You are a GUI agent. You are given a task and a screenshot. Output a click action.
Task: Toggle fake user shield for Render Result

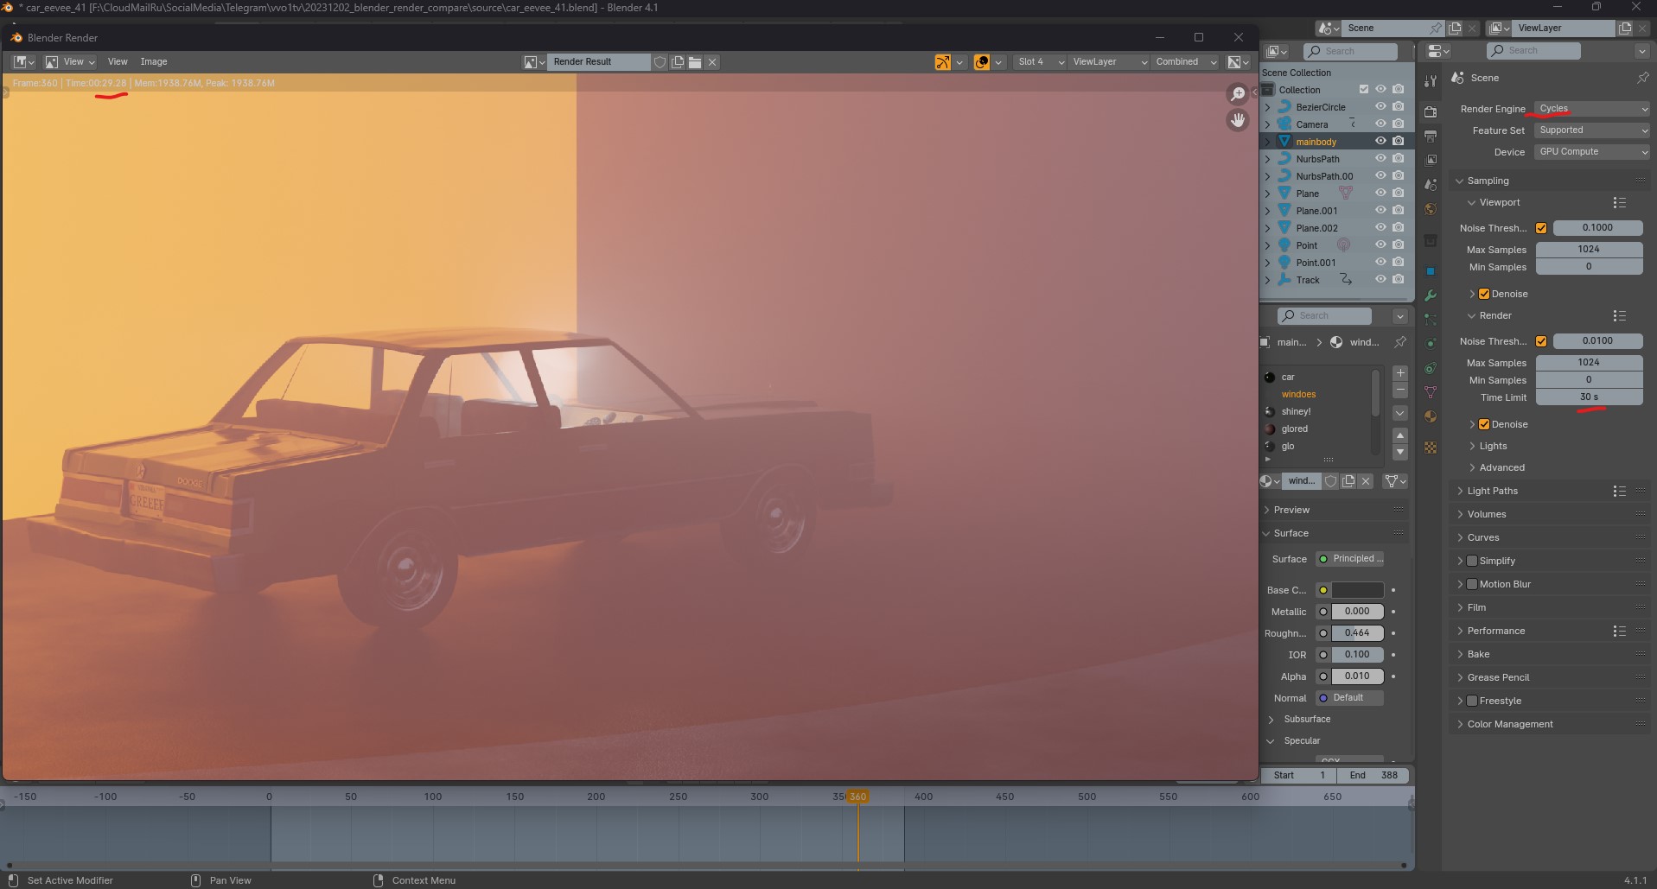click(660, 62)
